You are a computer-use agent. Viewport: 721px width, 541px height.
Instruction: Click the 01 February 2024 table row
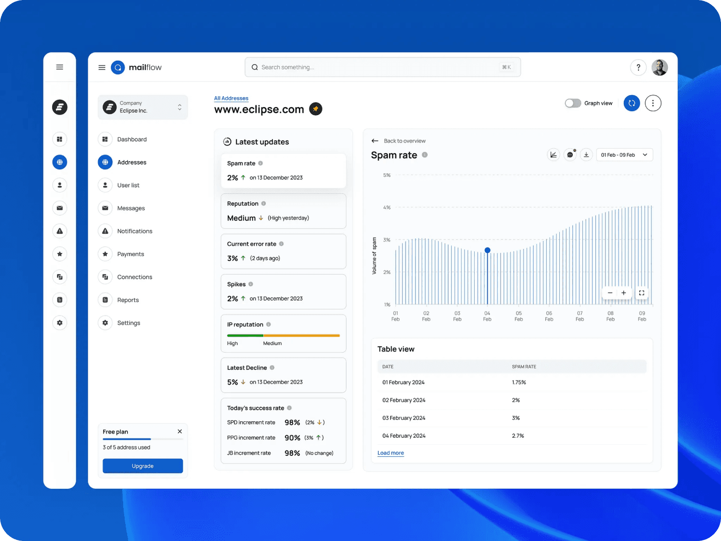click(512, 382)
